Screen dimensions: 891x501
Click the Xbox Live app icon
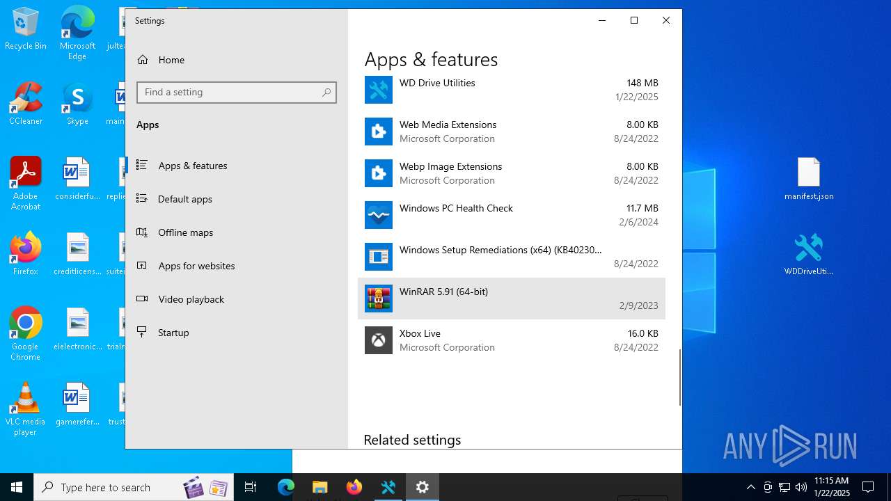[x=379, y=340]
